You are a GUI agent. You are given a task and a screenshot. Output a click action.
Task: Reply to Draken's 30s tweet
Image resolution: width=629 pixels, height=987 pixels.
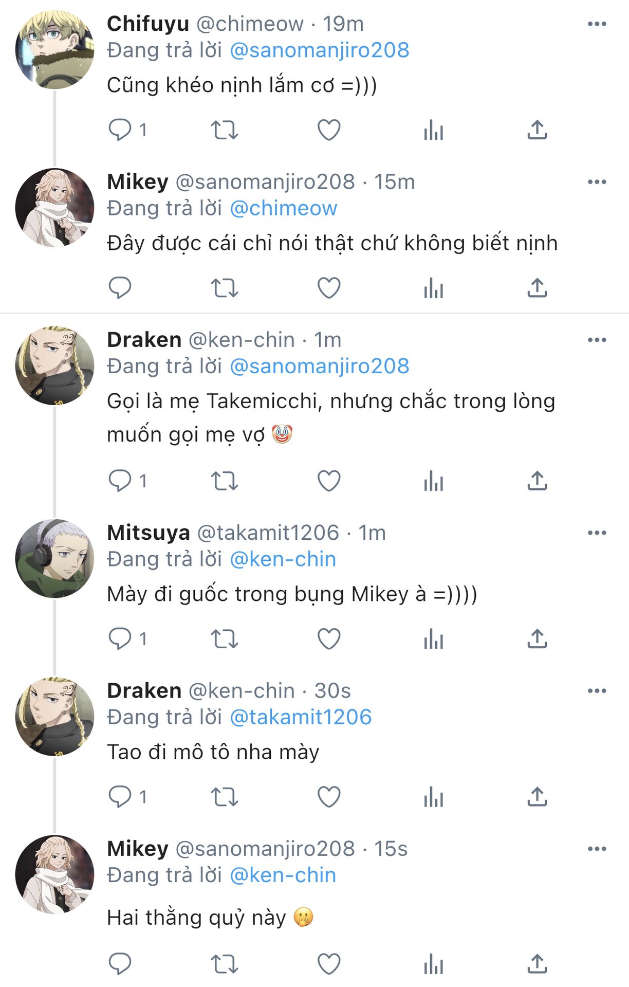(120, 797)
